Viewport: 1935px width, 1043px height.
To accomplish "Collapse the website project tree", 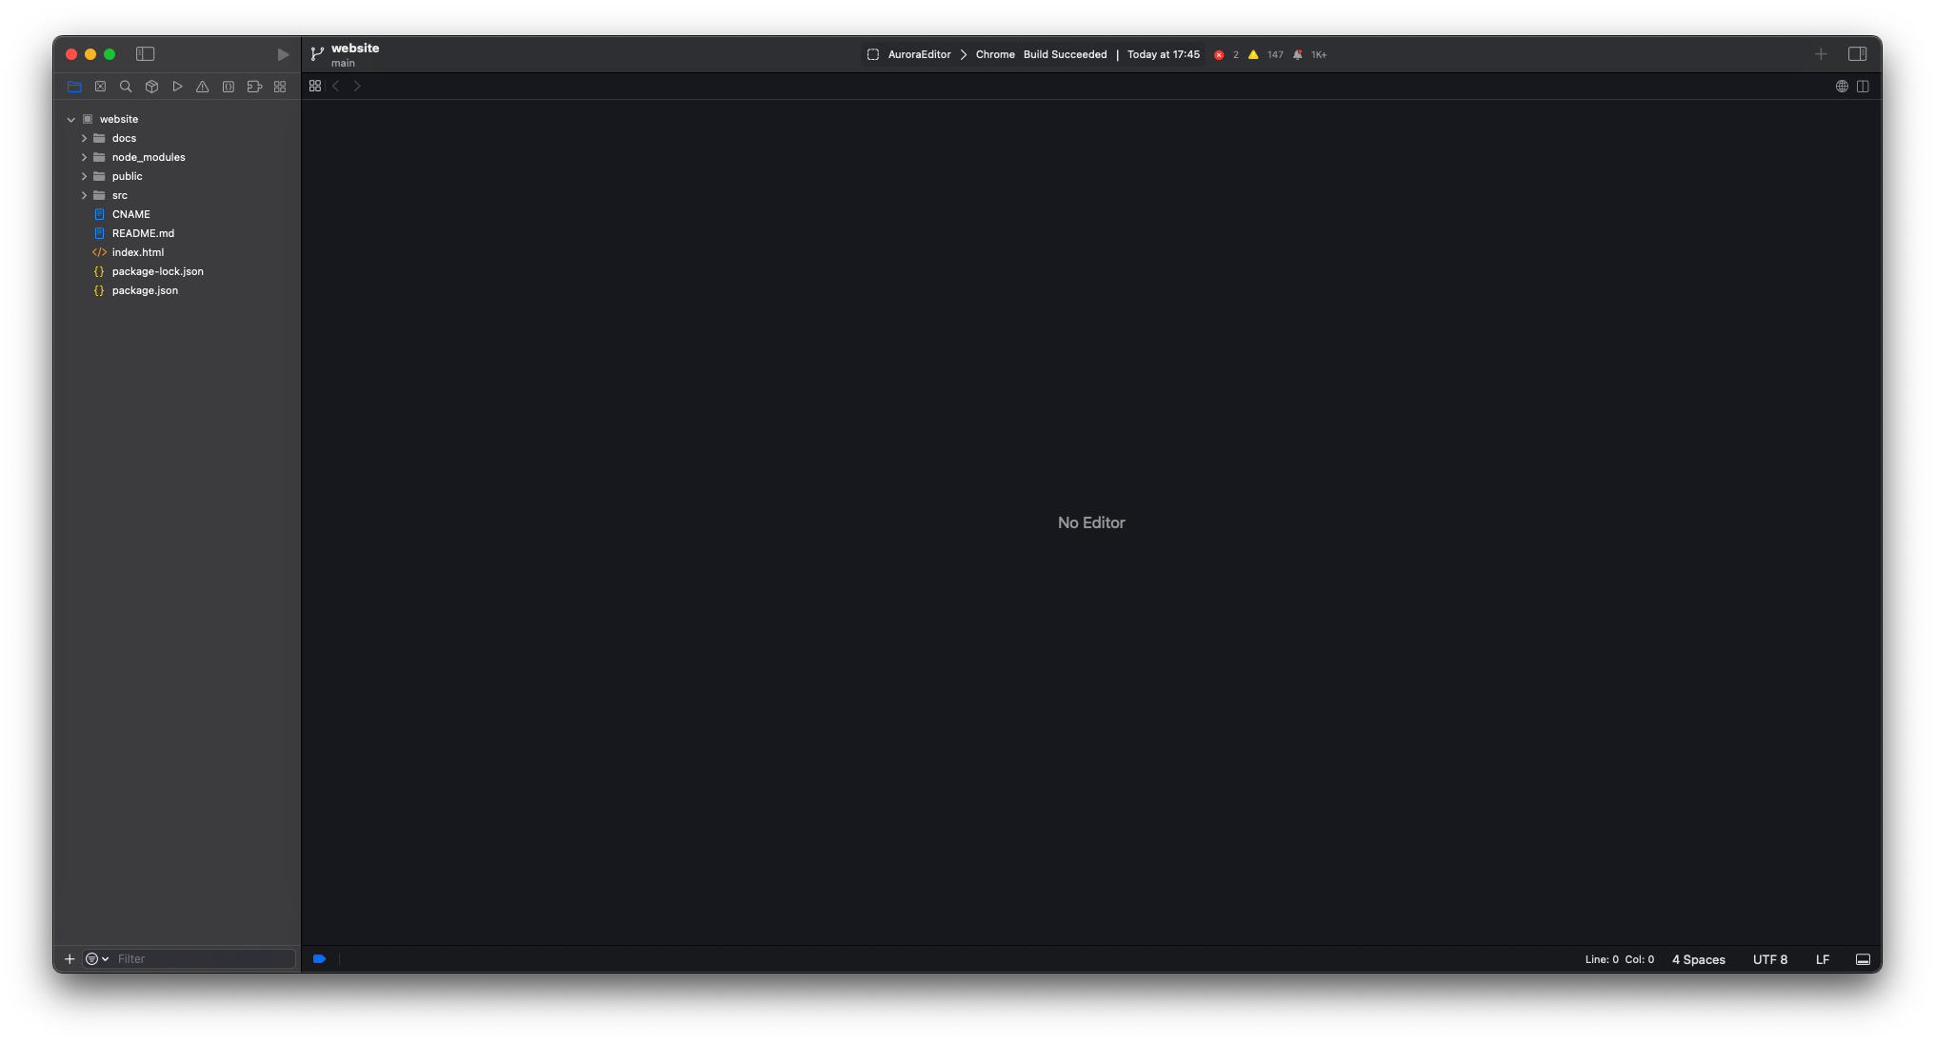I will coord(71,119).
